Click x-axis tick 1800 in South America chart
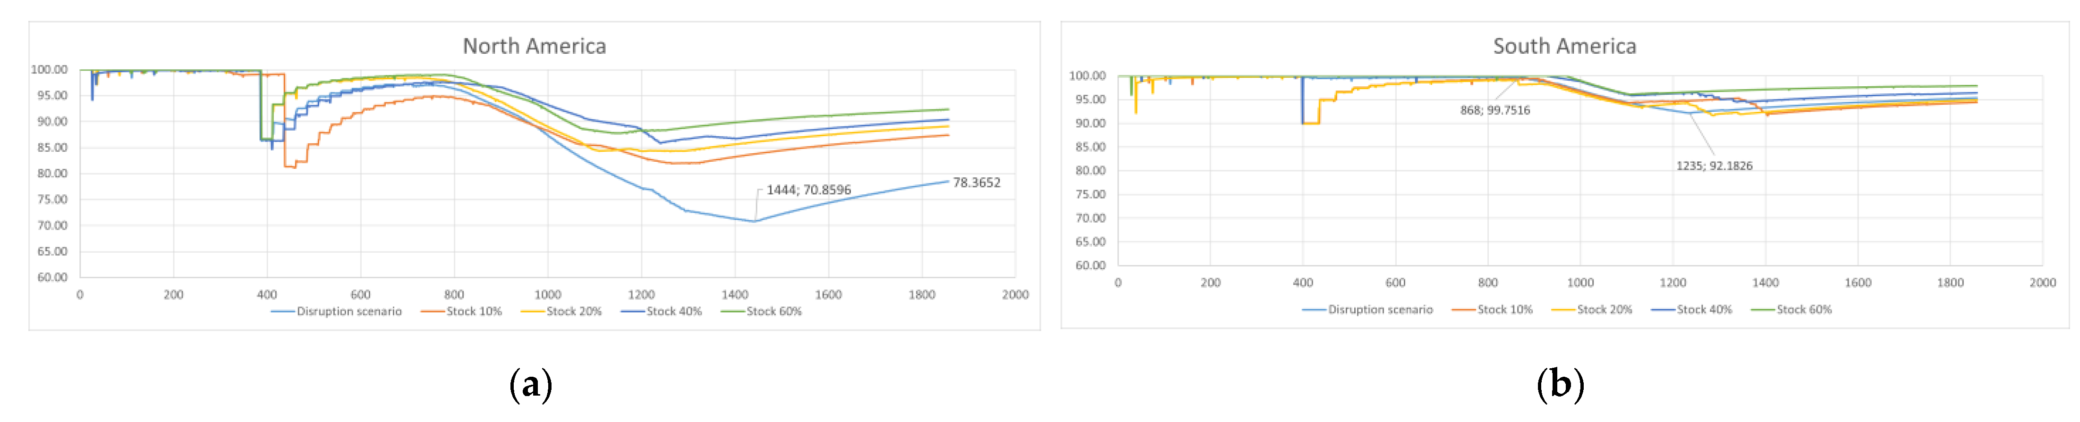This screenshot has width=2080, height=422. coord(1951,283)
